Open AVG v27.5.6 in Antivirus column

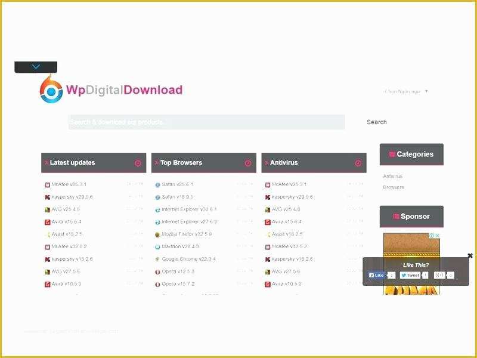click(286, 271)
